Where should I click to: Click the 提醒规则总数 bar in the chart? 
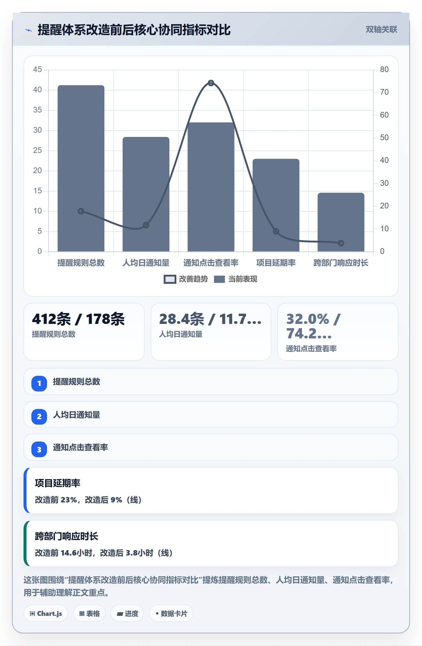[81, 168]
